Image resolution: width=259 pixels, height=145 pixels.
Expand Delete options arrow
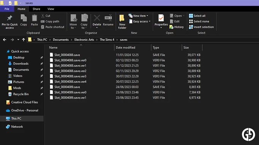[x=97, y=28]
